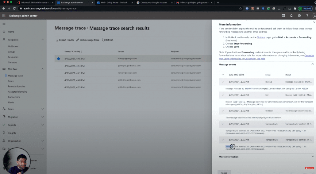Click the Roles icon in sidebar

pos(4,109)
